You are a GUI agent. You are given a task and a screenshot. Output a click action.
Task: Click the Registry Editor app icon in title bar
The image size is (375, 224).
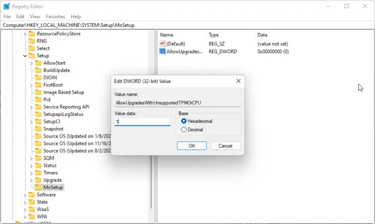coord(6,6)
